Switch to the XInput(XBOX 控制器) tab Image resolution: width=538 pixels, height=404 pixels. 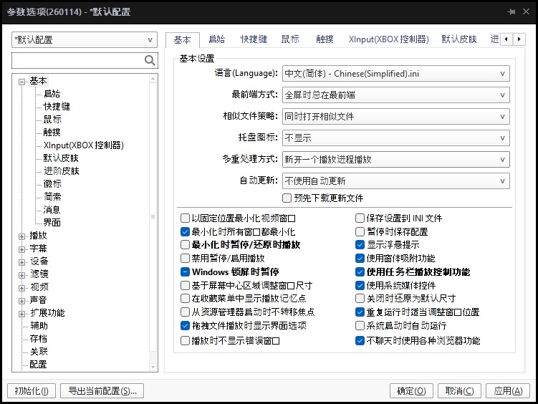tap(388, 39)
